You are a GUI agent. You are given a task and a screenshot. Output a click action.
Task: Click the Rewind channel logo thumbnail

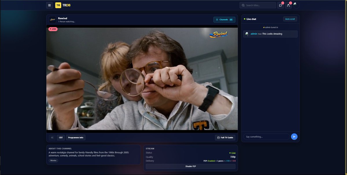[52, 20]
